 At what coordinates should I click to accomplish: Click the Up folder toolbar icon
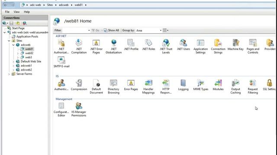[x=18, y=23]
